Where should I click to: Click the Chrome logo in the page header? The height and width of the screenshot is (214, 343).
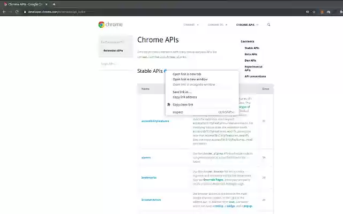click(110, 25)
